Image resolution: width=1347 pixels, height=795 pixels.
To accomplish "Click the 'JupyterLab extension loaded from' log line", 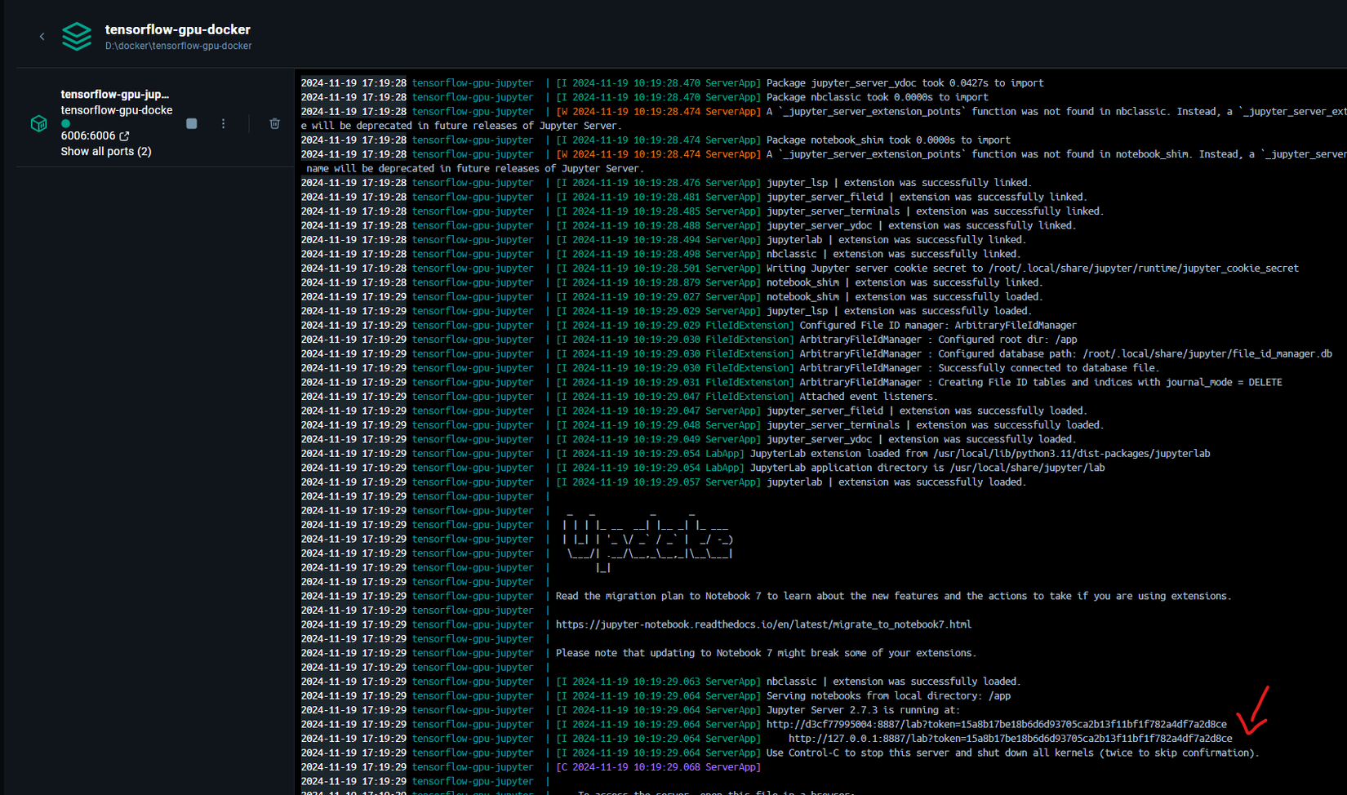I will [x=980, y=454].
